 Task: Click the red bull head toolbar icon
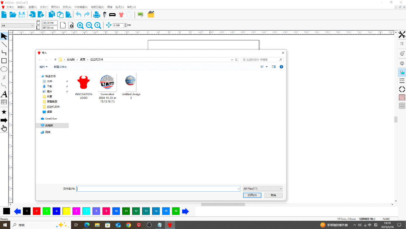coord(121,14)
